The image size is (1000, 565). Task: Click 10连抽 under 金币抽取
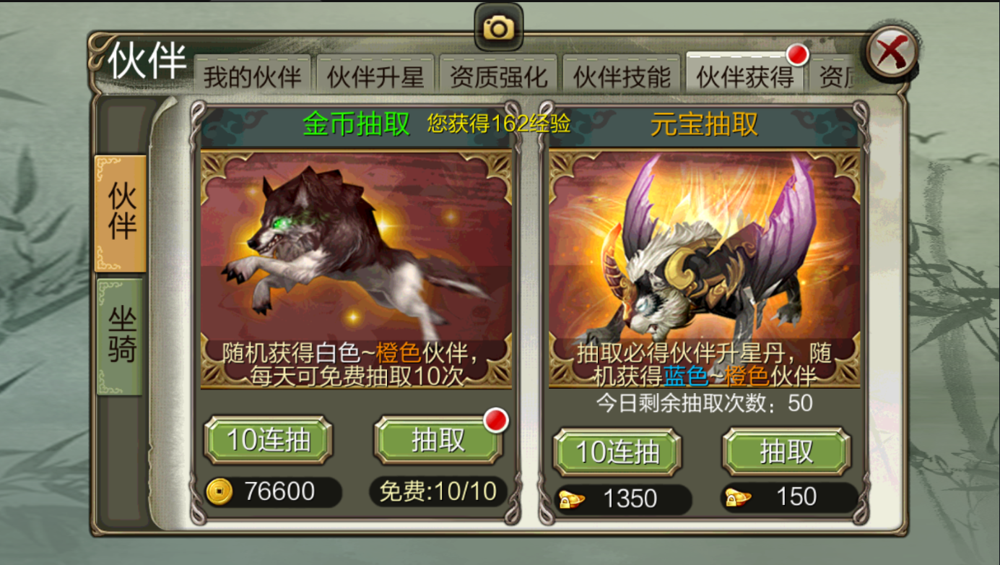269,439
